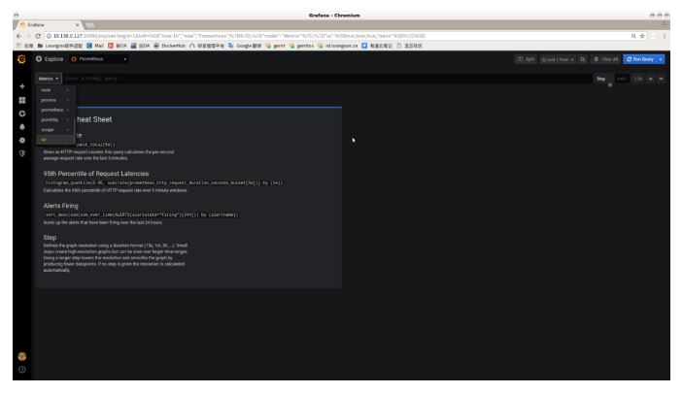Image resolution: width=683 pixels, height=394 pixels.
Task: Open the Last 1 hour time picker
Action: [x=558, y=59]
